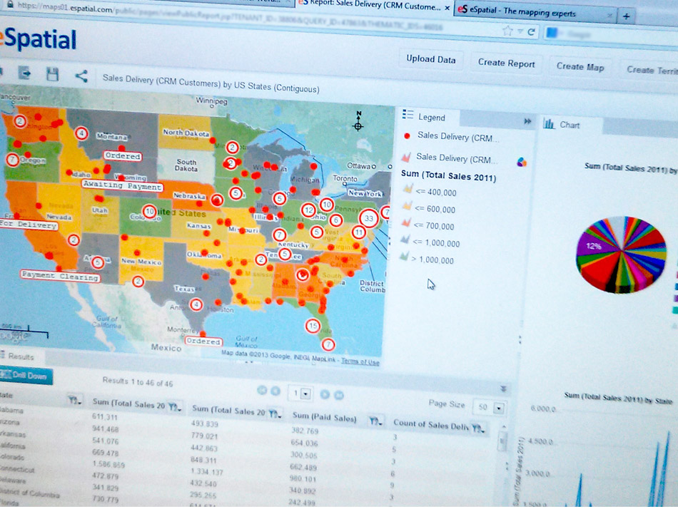This screenshot has height=509, width=678.
Task: Click the bar chart icon in the Chart panel header
Action: (549, 125)
